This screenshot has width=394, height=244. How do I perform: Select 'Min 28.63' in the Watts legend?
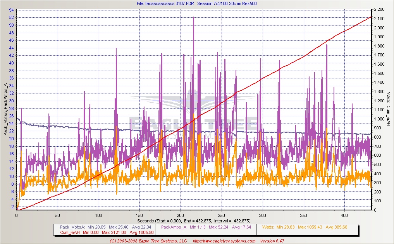[x=286, y=227]
